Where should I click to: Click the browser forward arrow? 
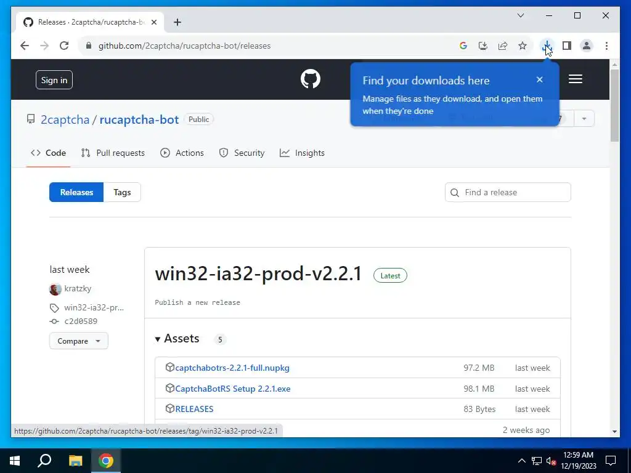tap(44, 46)
